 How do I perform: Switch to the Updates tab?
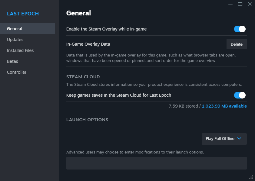click(x=15, y=39)
